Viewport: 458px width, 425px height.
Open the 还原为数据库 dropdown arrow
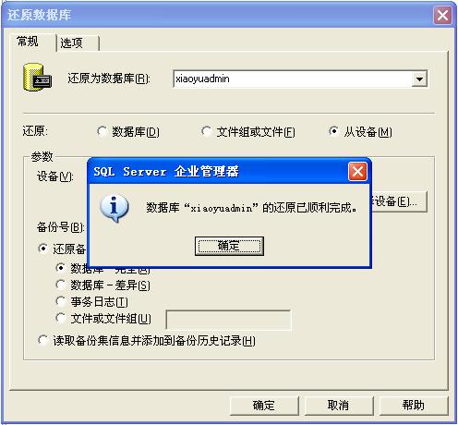tap(419, 79)
